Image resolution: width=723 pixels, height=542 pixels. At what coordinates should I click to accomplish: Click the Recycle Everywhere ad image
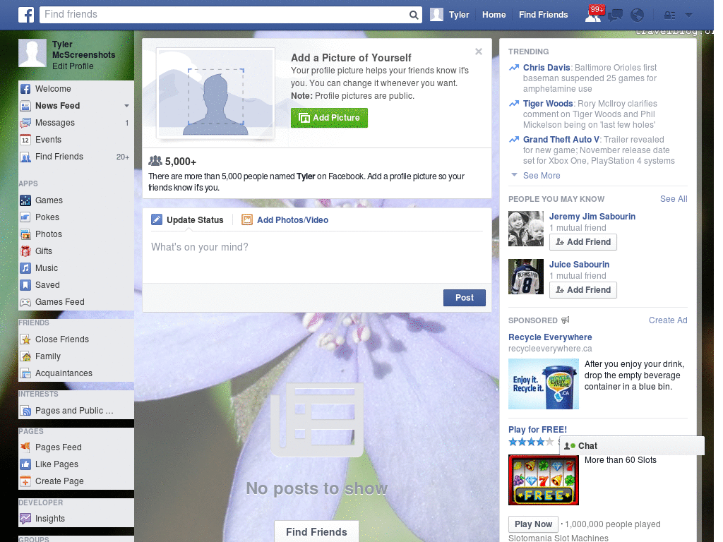(544, 384)
